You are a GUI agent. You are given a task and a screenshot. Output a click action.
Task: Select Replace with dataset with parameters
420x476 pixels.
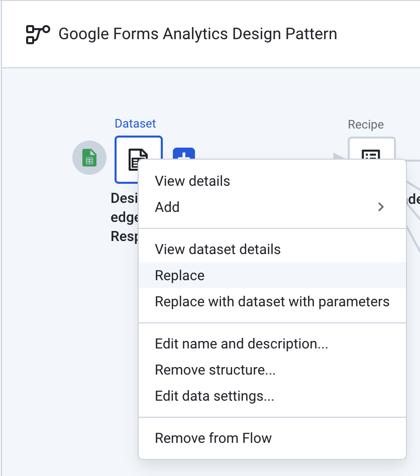pyautogui.click(x=272, y=301)
